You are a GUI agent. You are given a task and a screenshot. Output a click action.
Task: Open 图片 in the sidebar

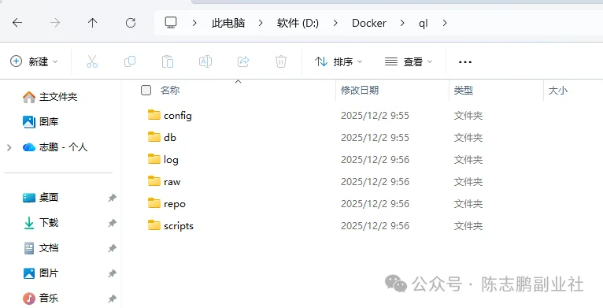pos(49,273)
